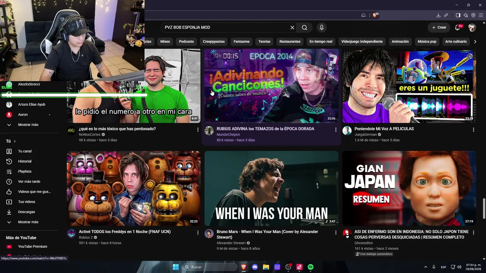
Task: Open options menu for Poniendole Mi Voz video
Action: click(x=473, y=130)
